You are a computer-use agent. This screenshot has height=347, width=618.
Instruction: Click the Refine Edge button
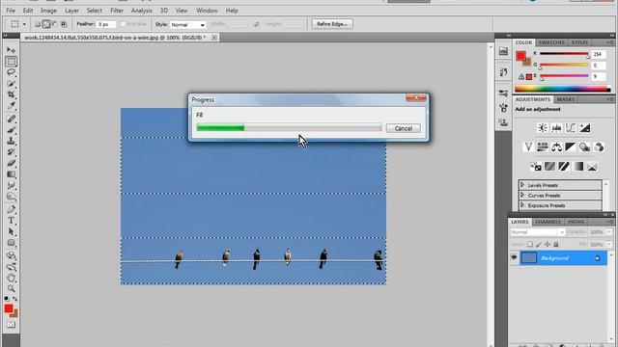coord(332,24)
